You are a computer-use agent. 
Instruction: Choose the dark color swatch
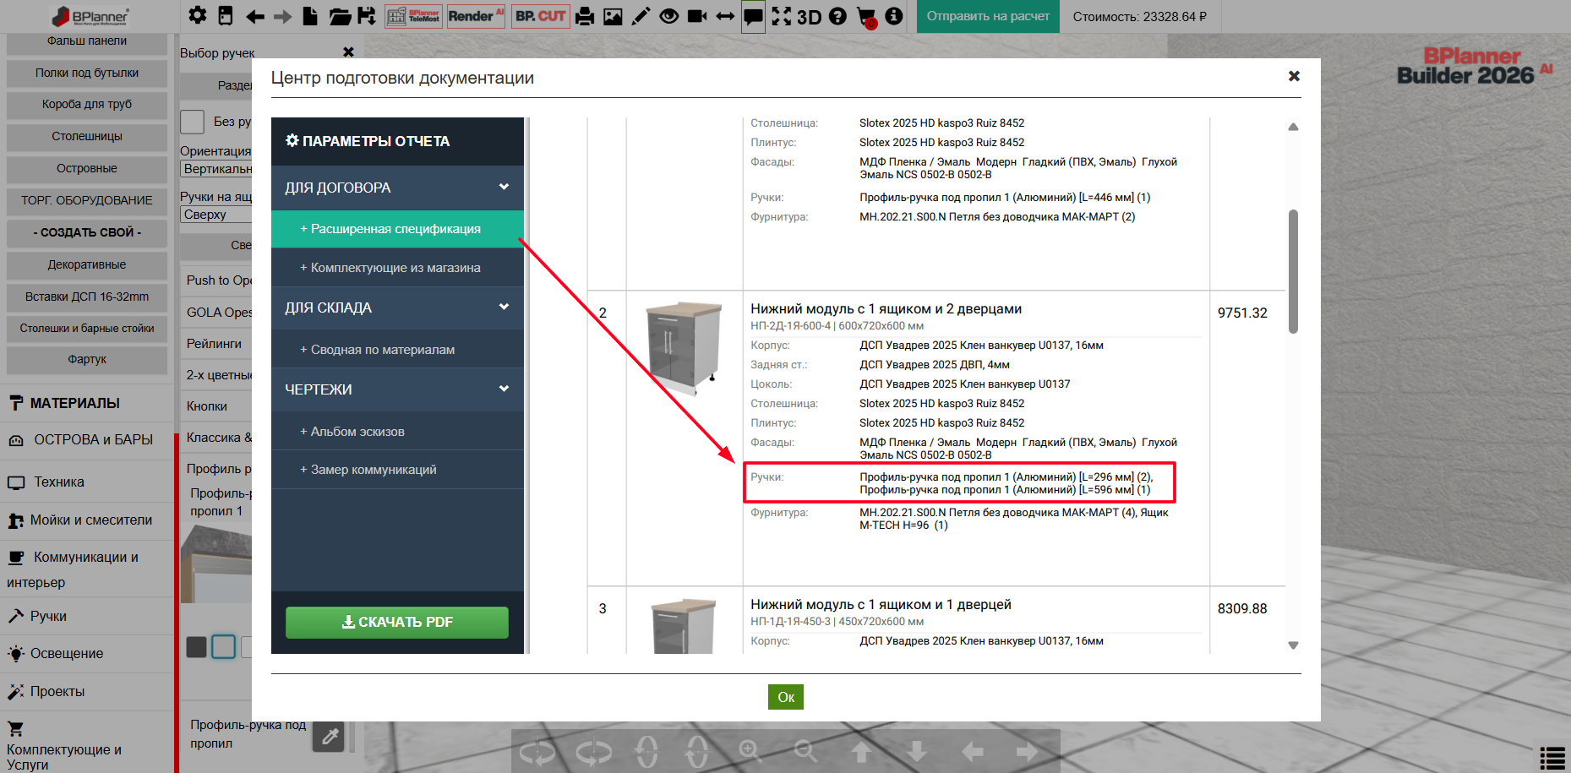tap(197, 647)
